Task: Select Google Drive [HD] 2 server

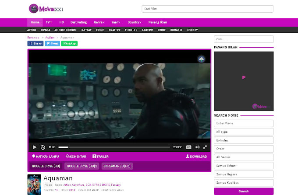Action: click(x=82, y=166)
